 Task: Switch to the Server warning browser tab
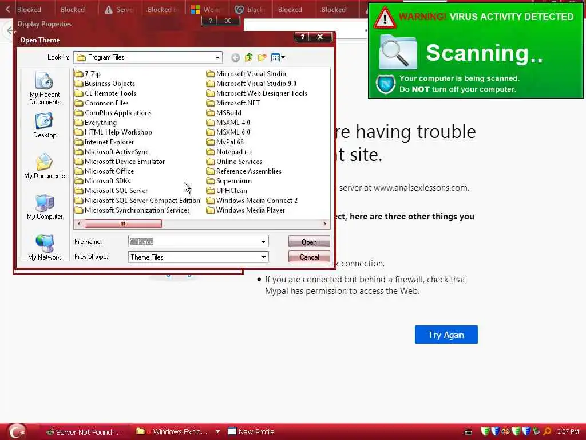coord(120,9)
